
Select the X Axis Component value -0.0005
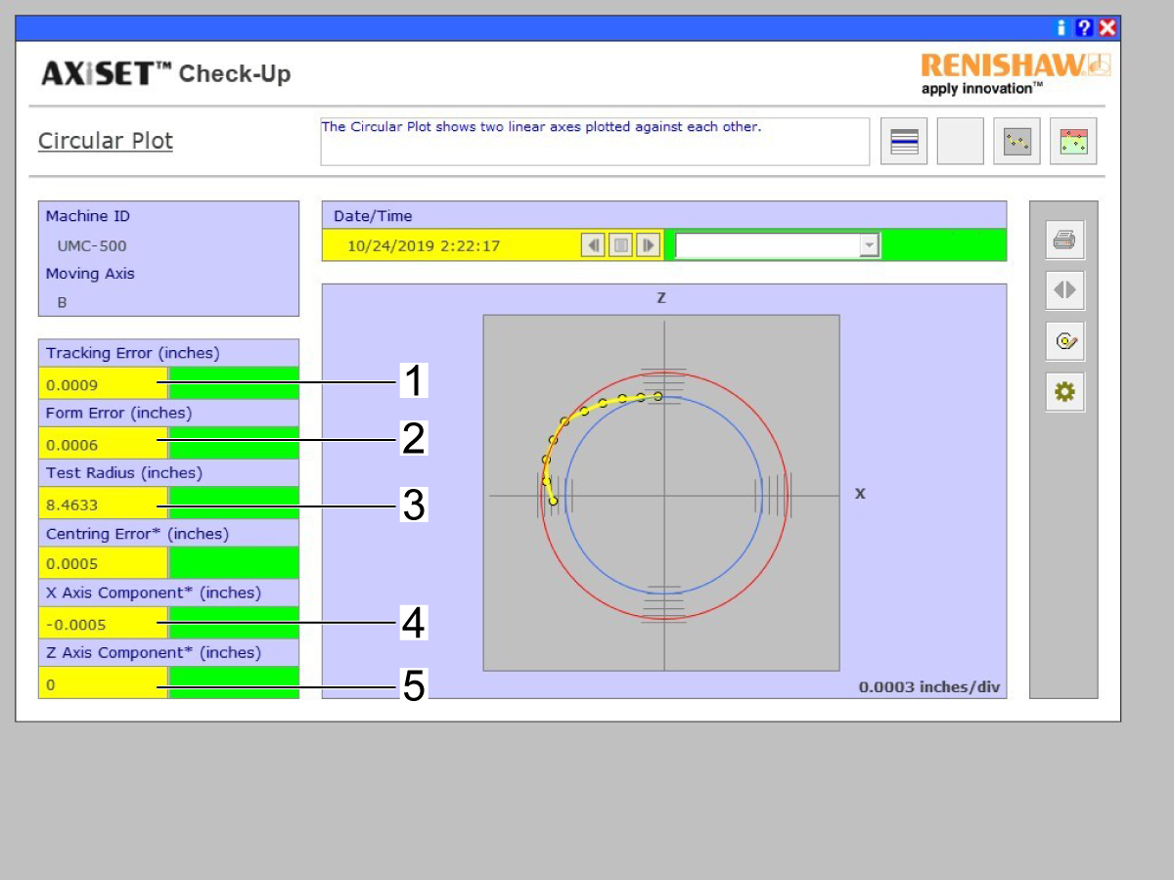(x=76, y=625)
